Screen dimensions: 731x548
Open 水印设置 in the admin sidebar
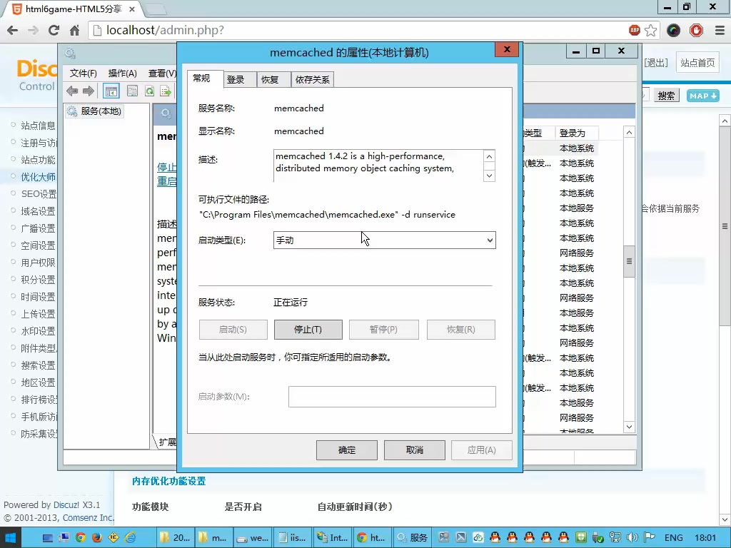point(39,331)
